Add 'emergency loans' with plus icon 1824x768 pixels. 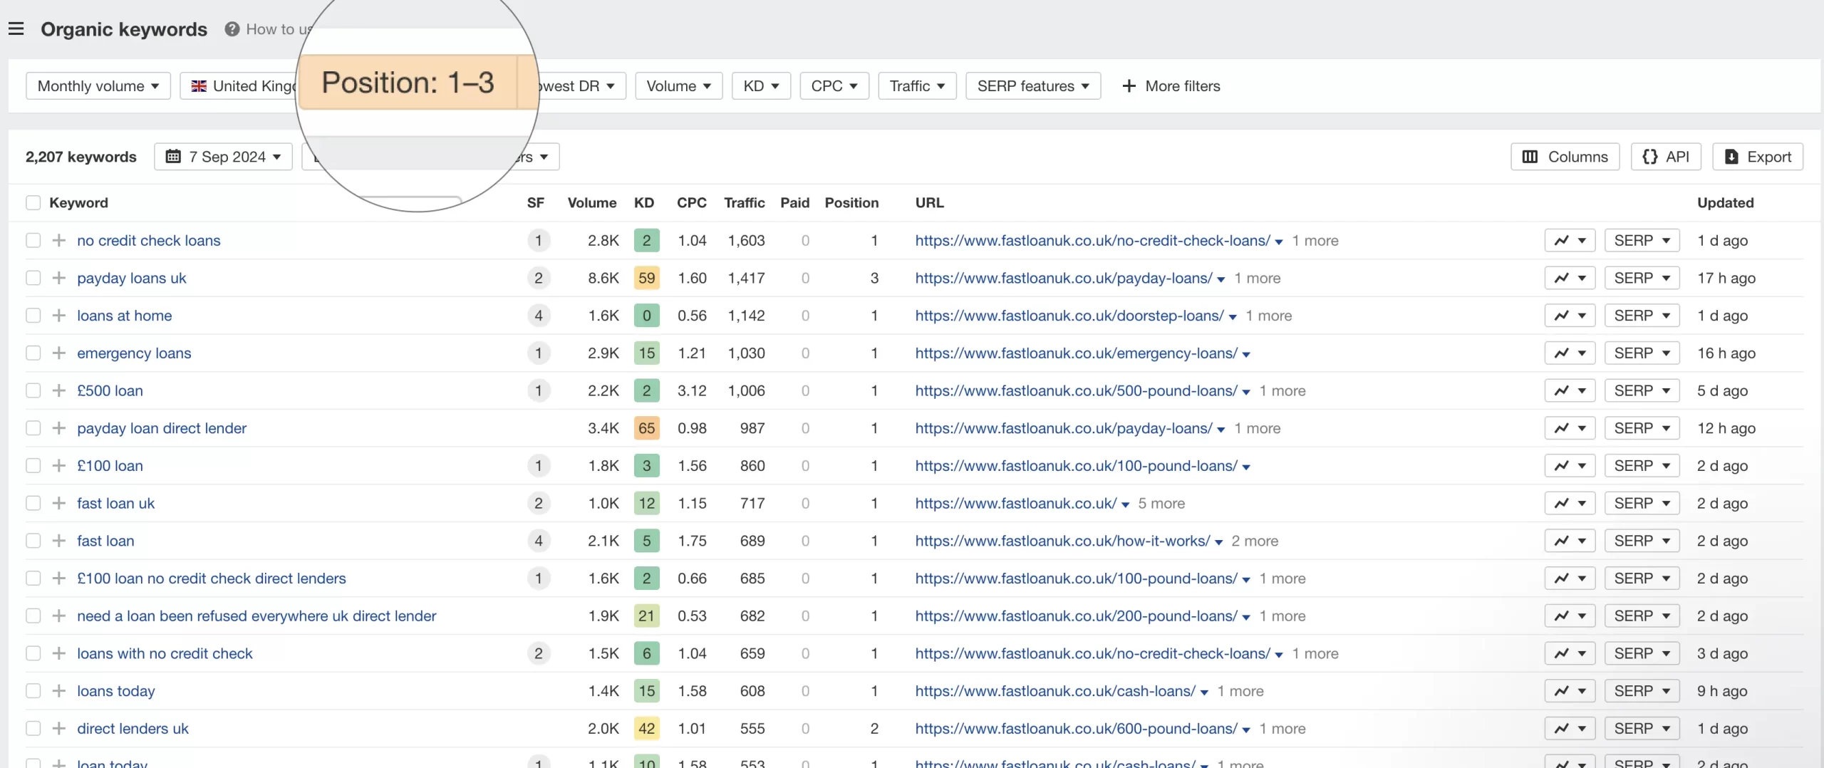click(59, 353)
